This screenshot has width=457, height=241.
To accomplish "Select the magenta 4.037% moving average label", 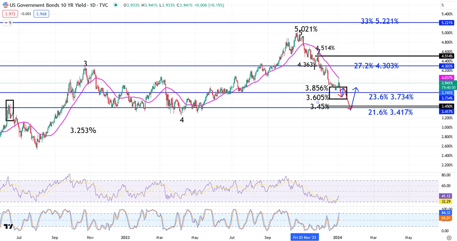I will [x=447, y=77].
